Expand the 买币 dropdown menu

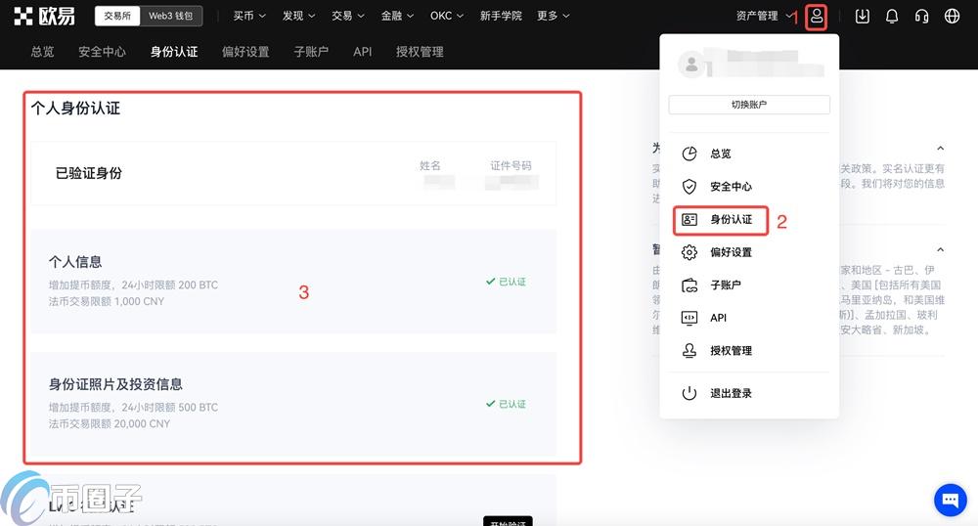[249, 16]
